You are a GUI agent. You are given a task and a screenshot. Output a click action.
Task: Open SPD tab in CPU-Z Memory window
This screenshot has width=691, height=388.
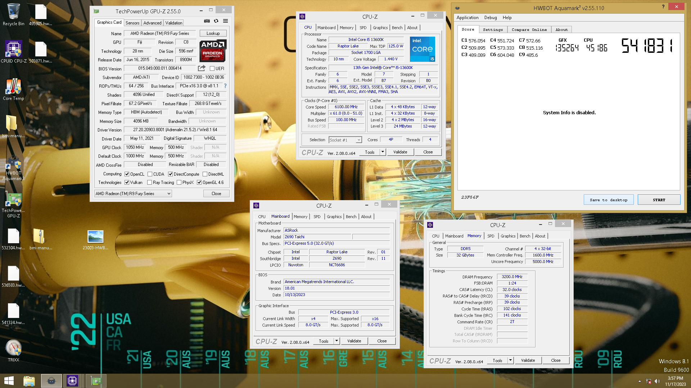491,236
